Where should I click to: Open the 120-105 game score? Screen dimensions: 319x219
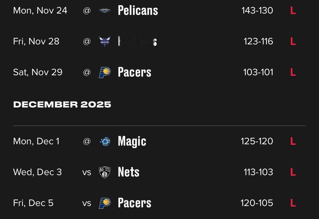pos(257,203)
